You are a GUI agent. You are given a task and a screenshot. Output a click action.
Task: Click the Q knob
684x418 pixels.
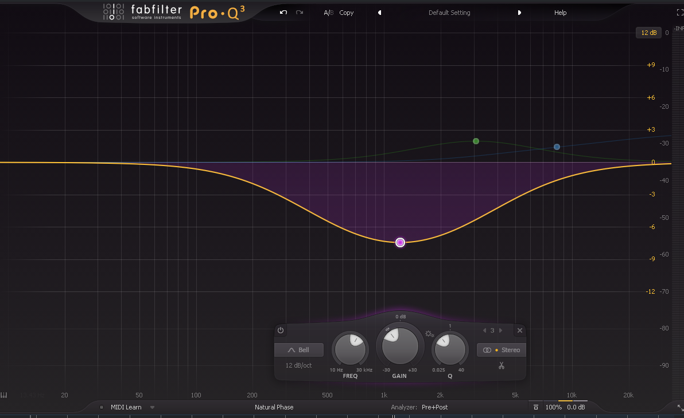(x=450, y=349)
